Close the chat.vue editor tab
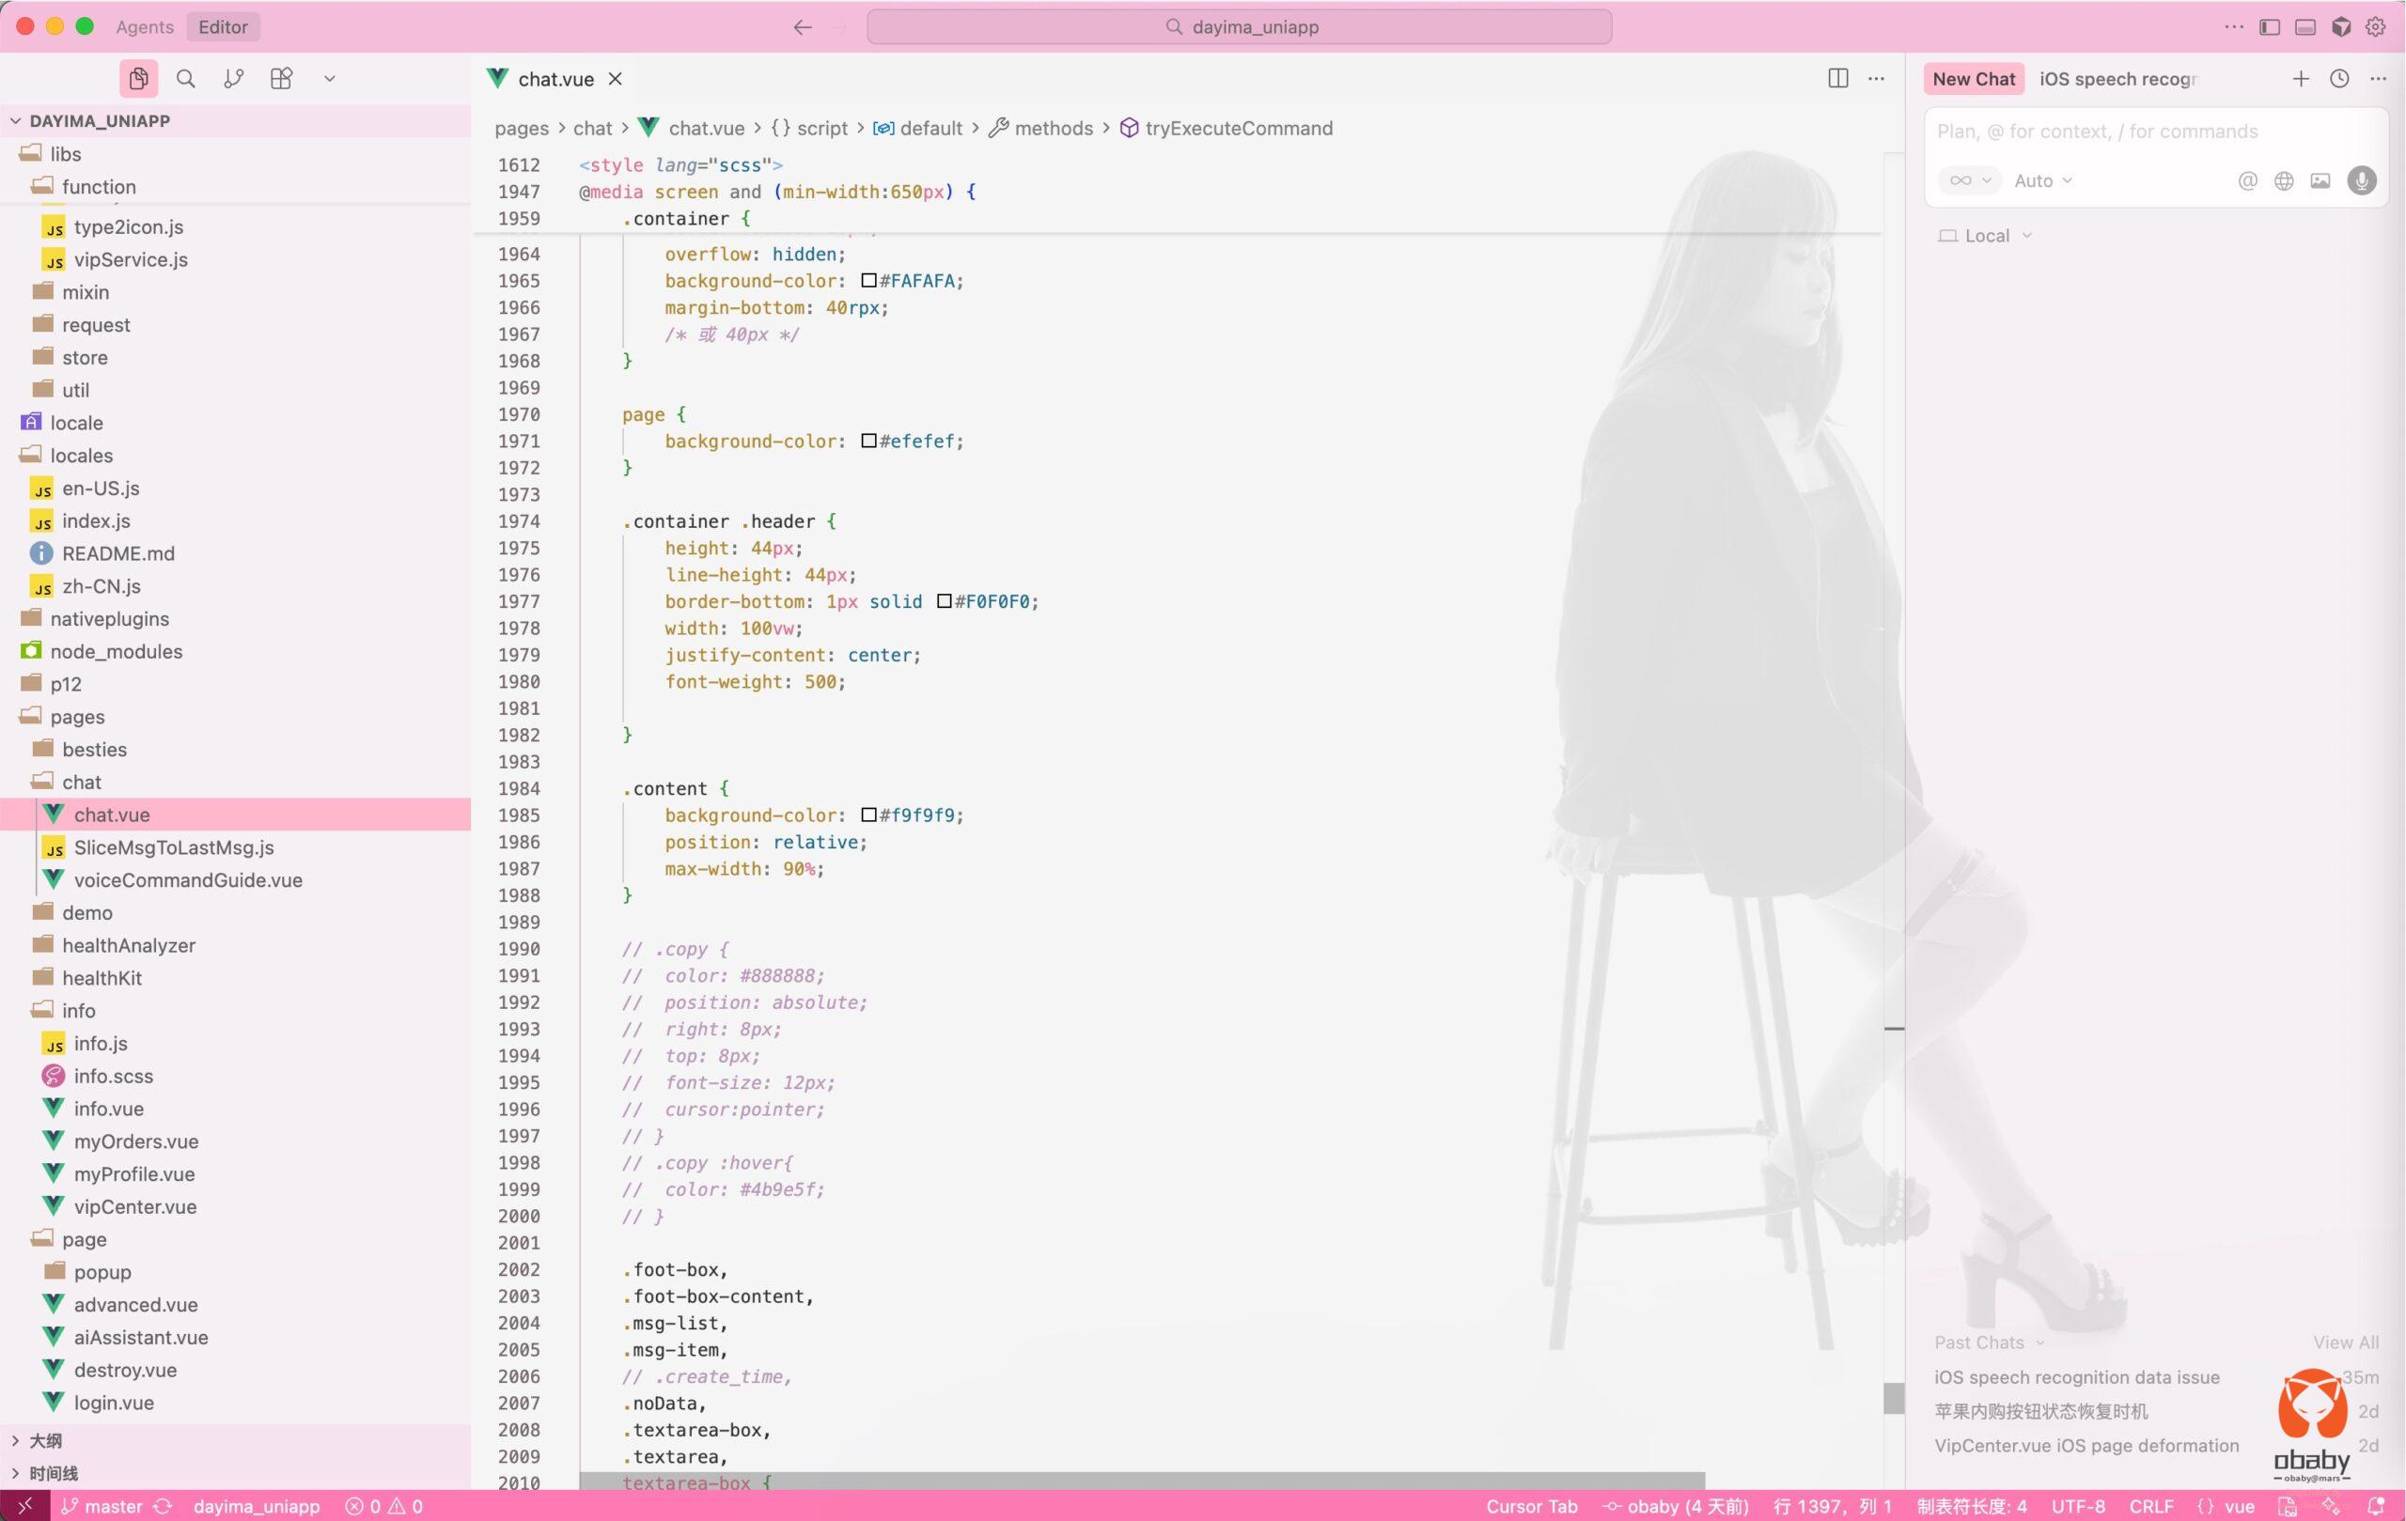Screen dimensions: 2406x1521 tap(616, 79)
